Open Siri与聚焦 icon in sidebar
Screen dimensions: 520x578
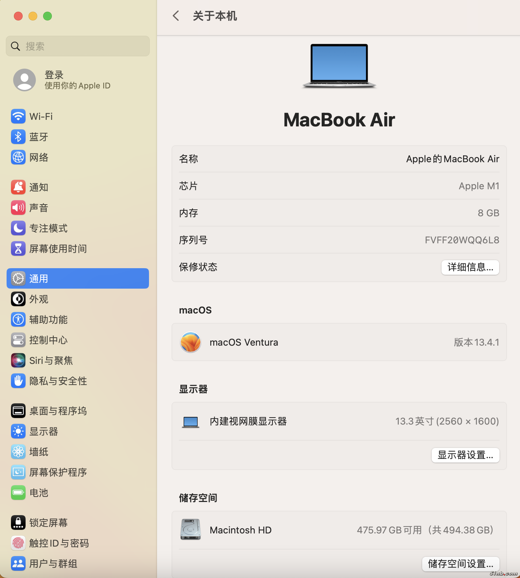[18, 361]
